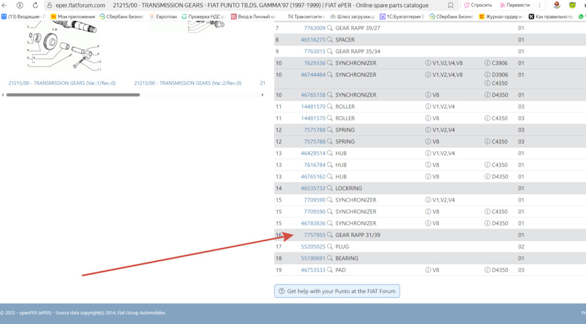Image resolution: width=586 pixels, height=324 pixels.
Task: Click the search magnifier next to 7763009
Action: coord(330,28)
